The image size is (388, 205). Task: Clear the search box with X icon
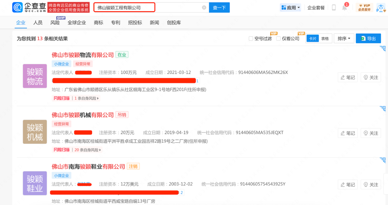click(204, 8)
